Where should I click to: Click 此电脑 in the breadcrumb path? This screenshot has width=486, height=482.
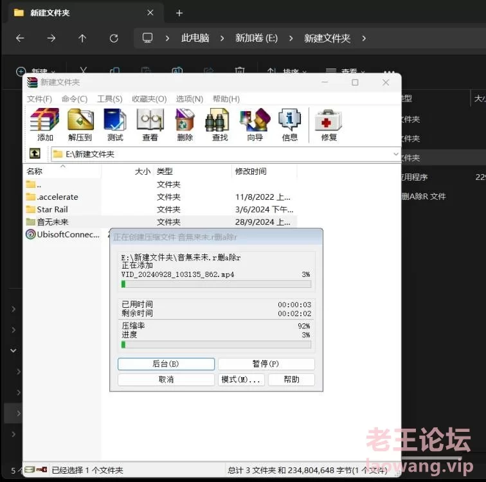(195, 38)
